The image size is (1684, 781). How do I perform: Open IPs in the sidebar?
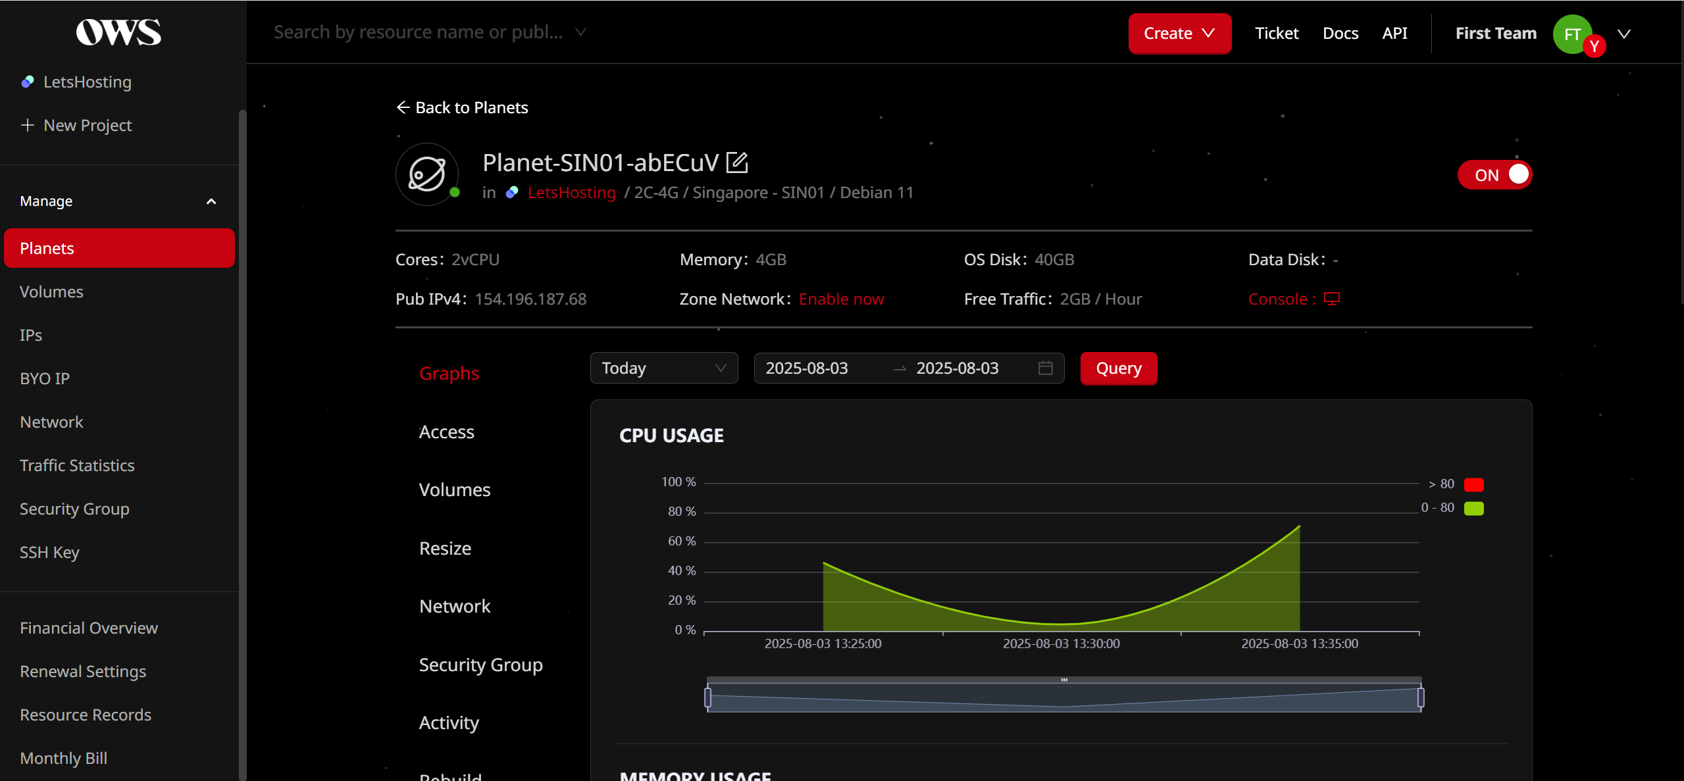point(31,335)
